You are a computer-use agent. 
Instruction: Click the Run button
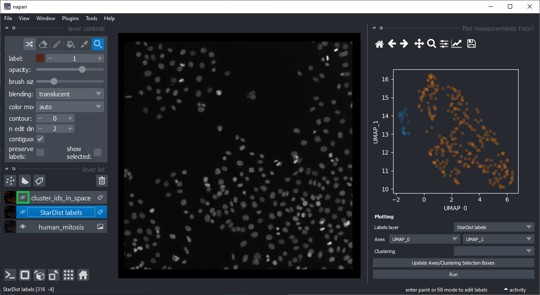coord(453,274)
